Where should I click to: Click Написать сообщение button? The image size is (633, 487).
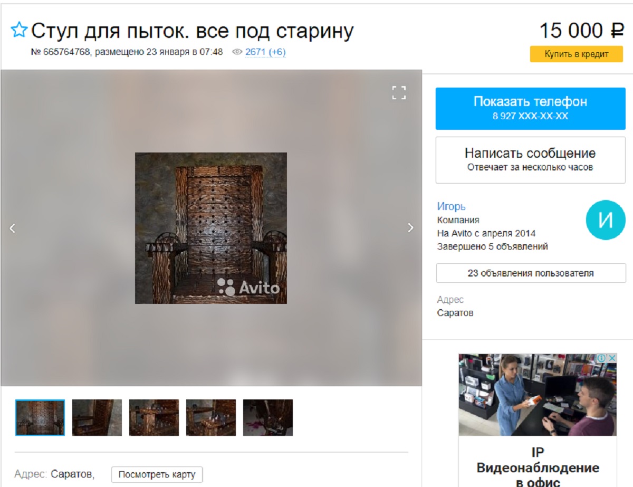530,160
